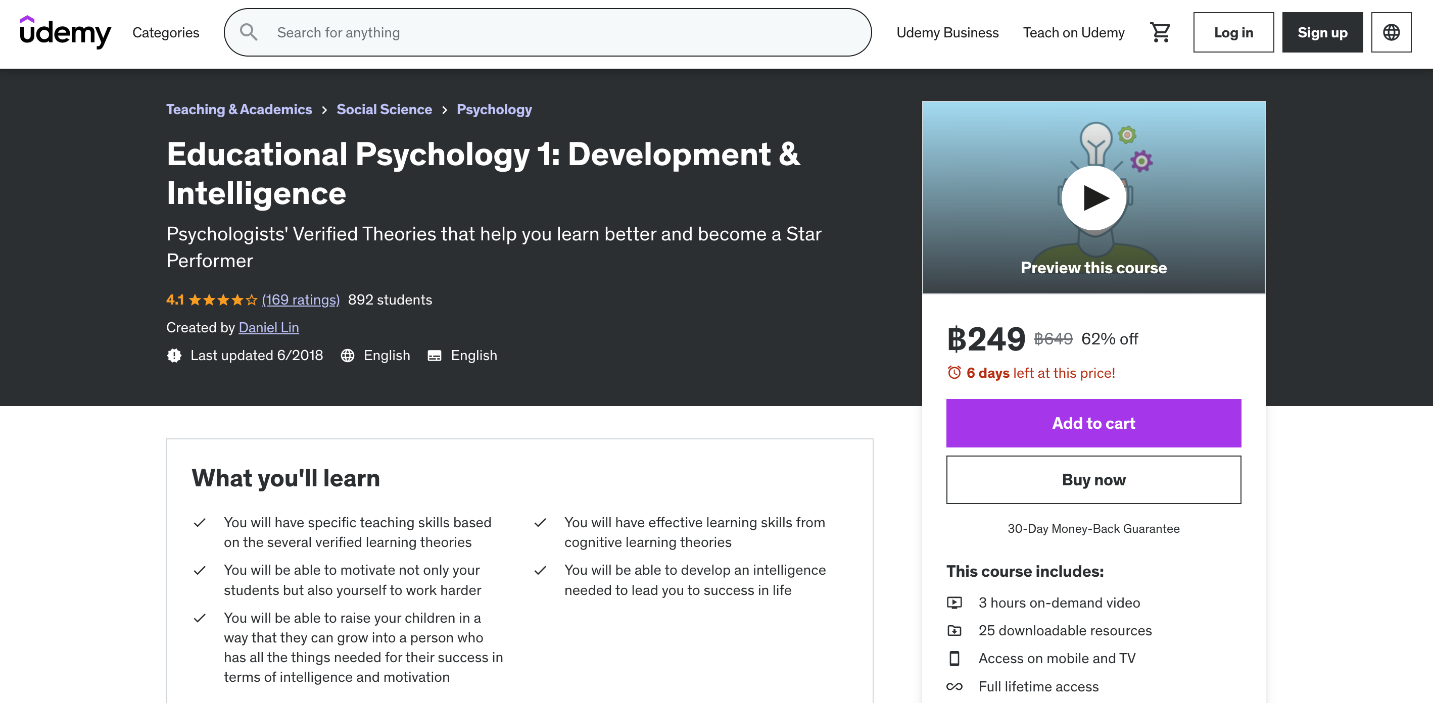Open Teach on Udemy
This screenshot has height=703, width=1433.
click(1073, 32)
